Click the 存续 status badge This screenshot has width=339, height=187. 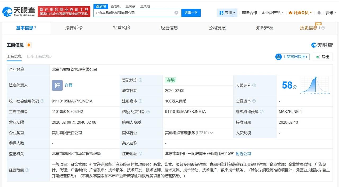pos(170,80)
